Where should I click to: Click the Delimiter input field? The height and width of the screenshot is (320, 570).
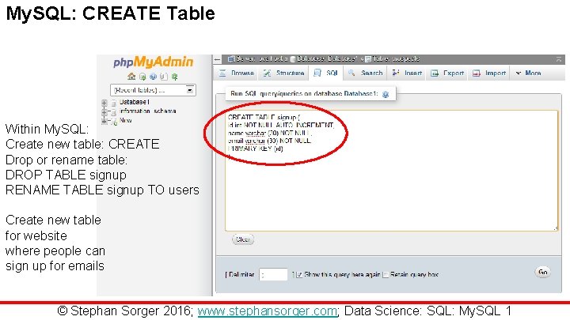[273, 275]
